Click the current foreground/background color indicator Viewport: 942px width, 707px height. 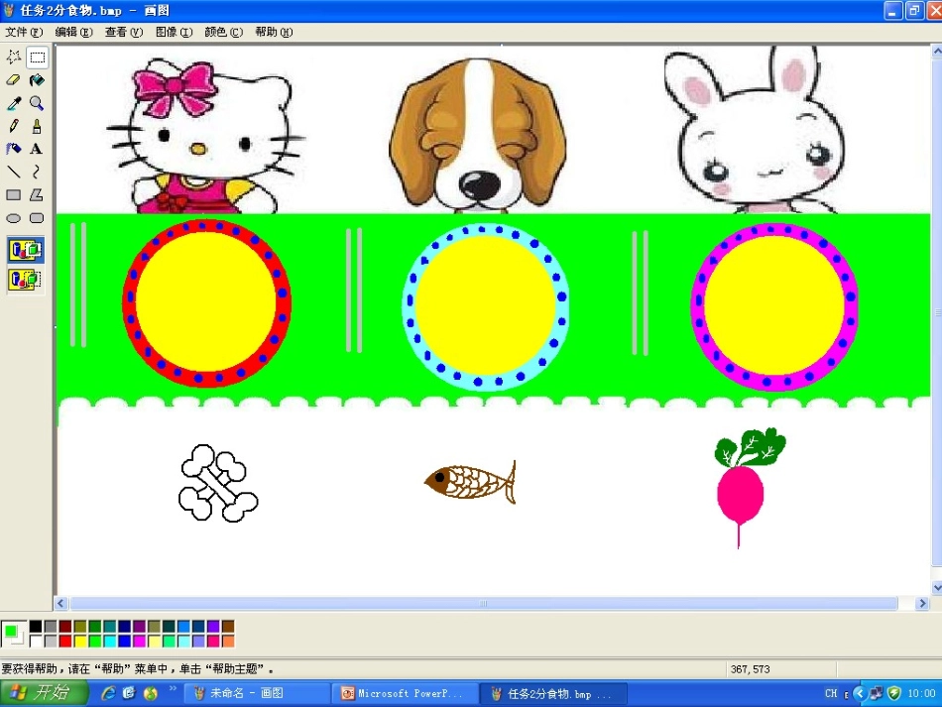coord(13,634)
